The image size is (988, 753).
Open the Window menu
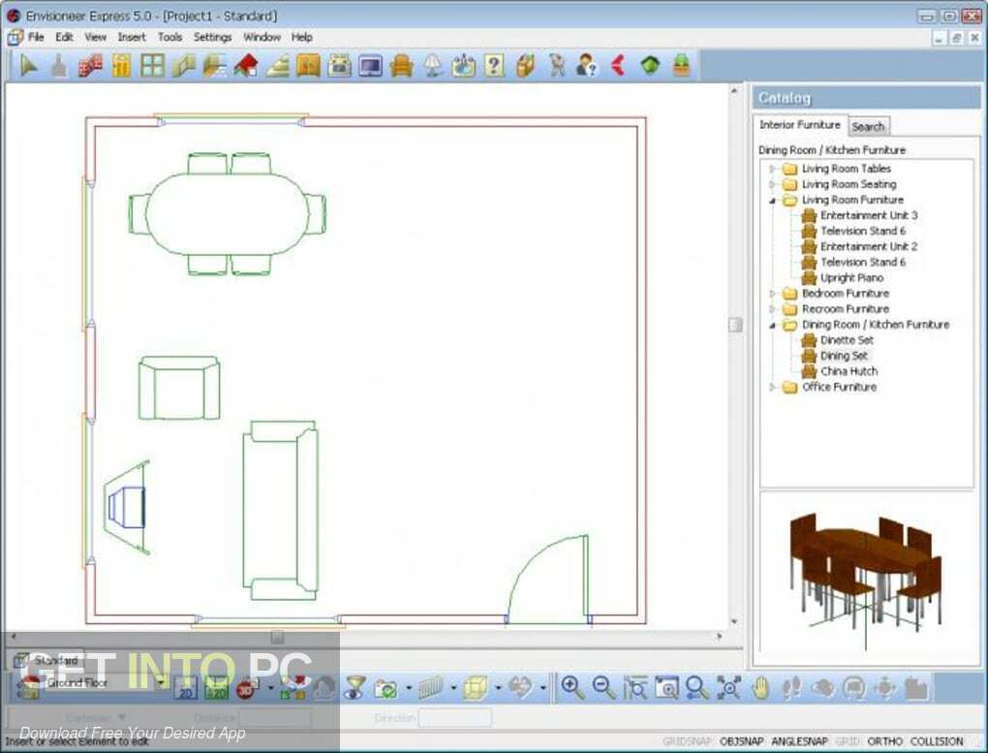(262, 37)
